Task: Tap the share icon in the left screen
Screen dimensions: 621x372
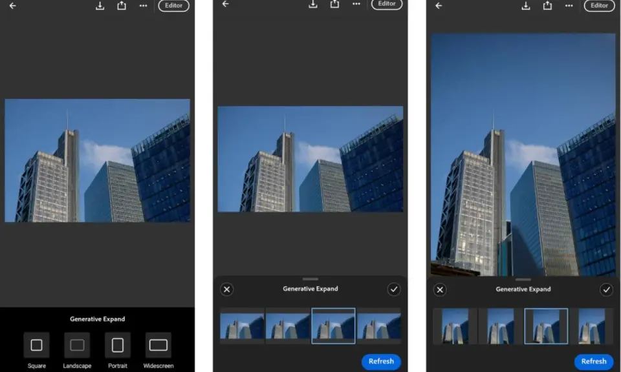Action: point(122,5)
